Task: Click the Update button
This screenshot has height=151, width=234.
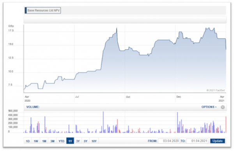Action: click(x=218, y=141)
